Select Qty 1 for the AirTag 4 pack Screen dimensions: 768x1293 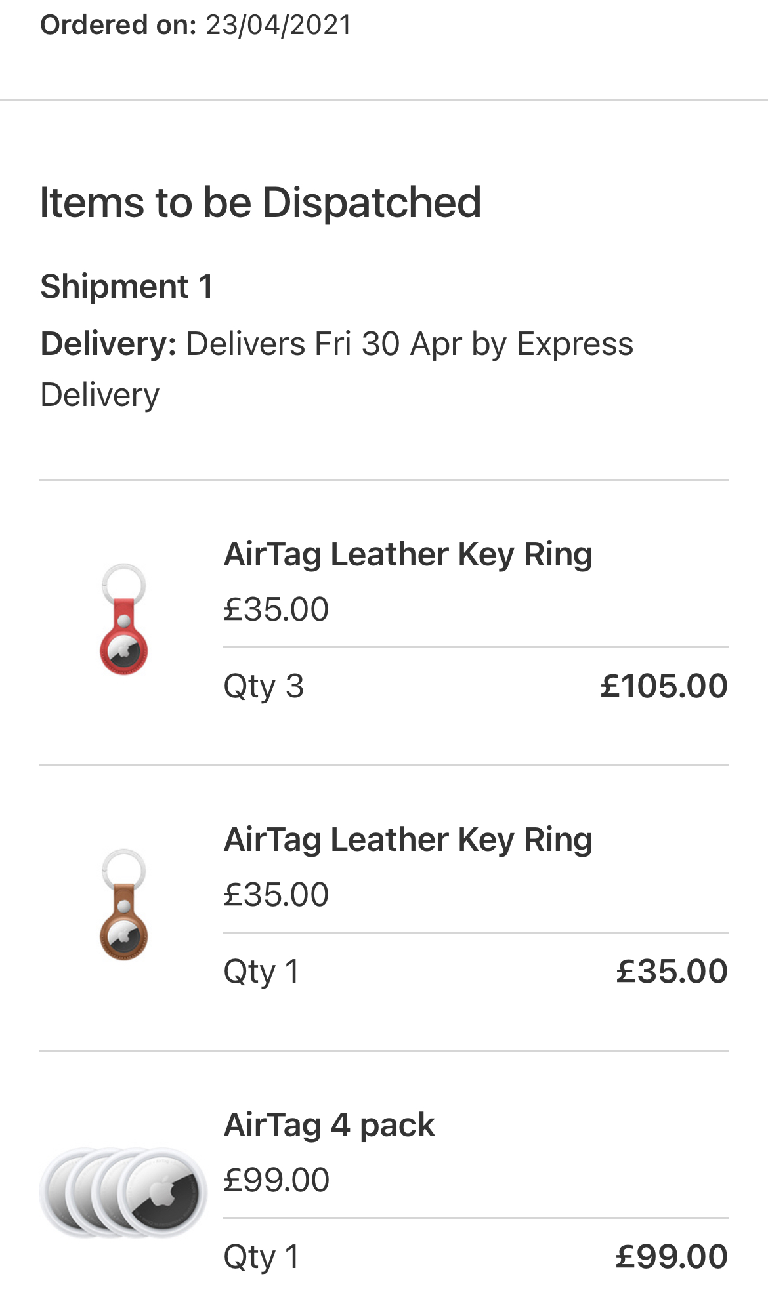(x=261, y=1258)
